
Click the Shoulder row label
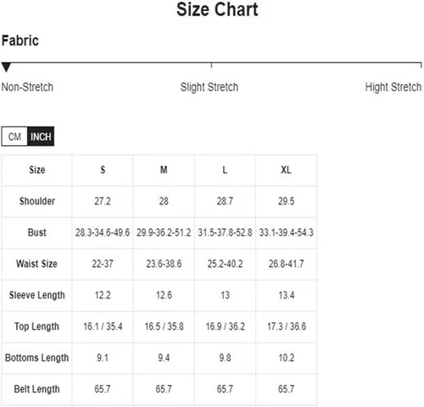37,201
